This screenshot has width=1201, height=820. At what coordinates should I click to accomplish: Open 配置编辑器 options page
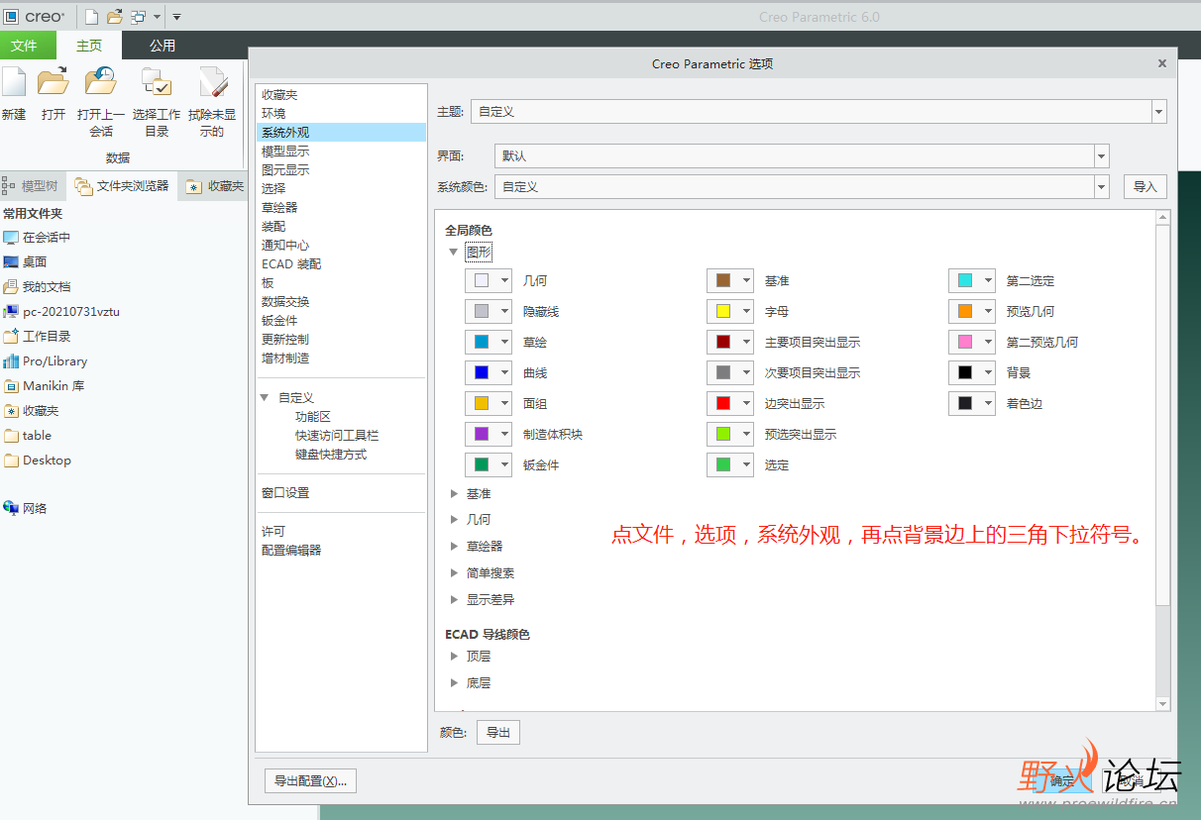click(x=291, y=551)
